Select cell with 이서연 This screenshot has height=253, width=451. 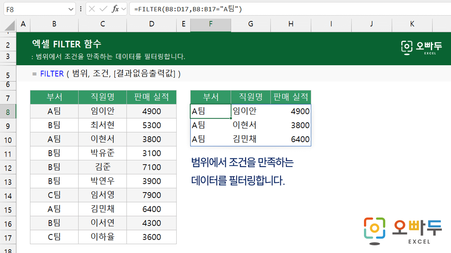pyautogui.click(x=103, y=223)
